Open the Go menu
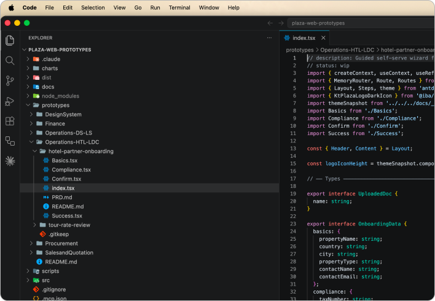The image size is (435, 301). point(138,7)
